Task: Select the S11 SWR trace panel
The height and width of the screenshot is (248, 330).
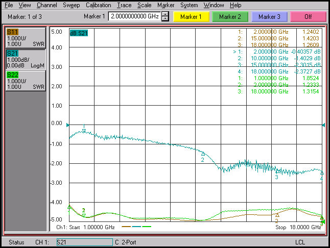Action: pos(25,38)
